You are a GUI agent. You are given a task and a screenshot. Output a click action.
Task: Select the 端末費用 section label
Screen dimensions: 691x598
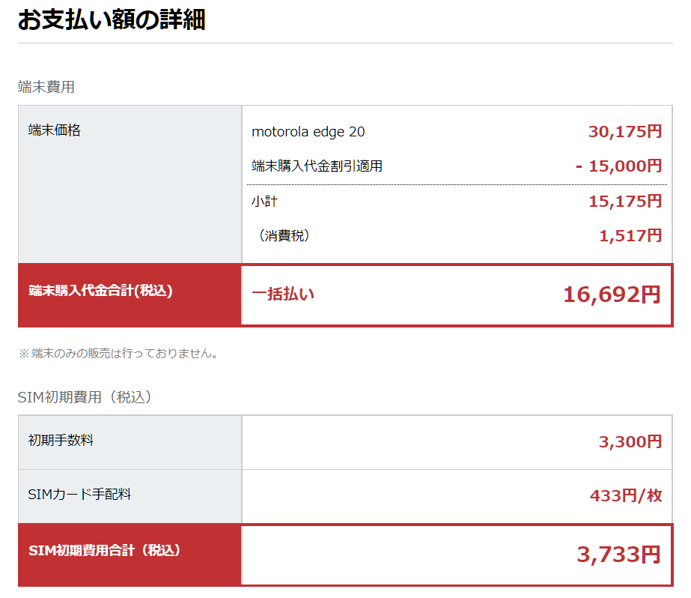(46, 87)
